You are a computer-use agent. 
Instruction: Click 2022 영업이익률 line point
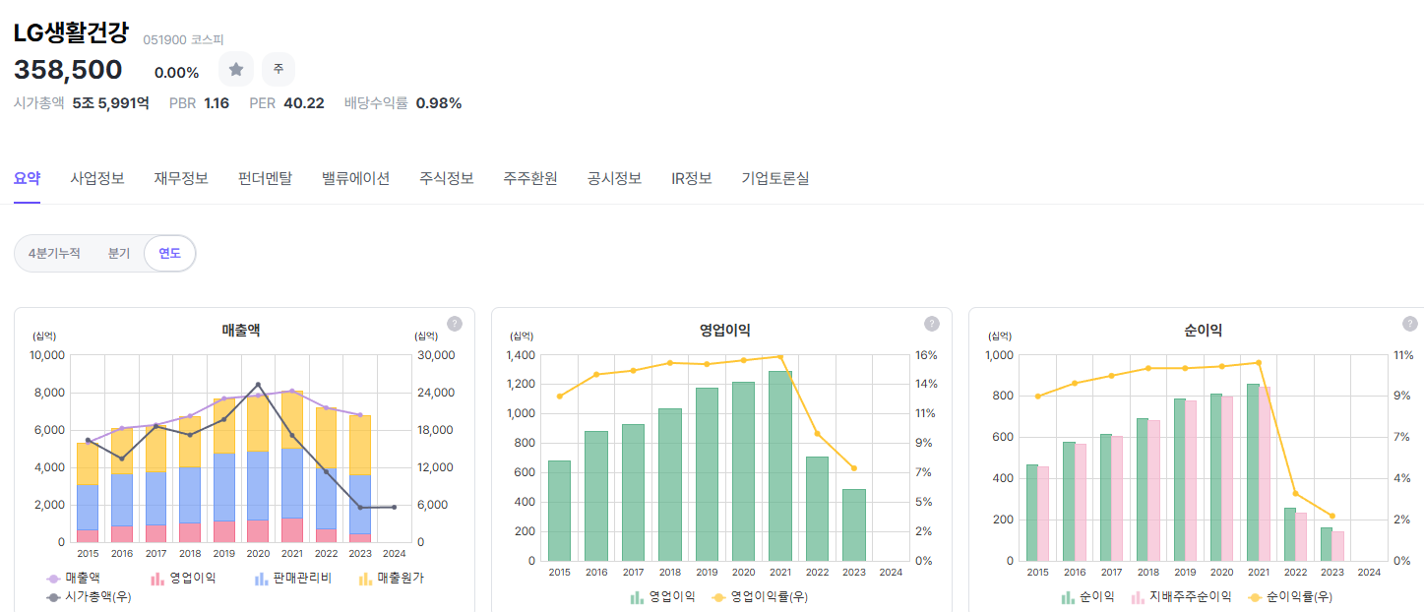[x=817, y=434]
